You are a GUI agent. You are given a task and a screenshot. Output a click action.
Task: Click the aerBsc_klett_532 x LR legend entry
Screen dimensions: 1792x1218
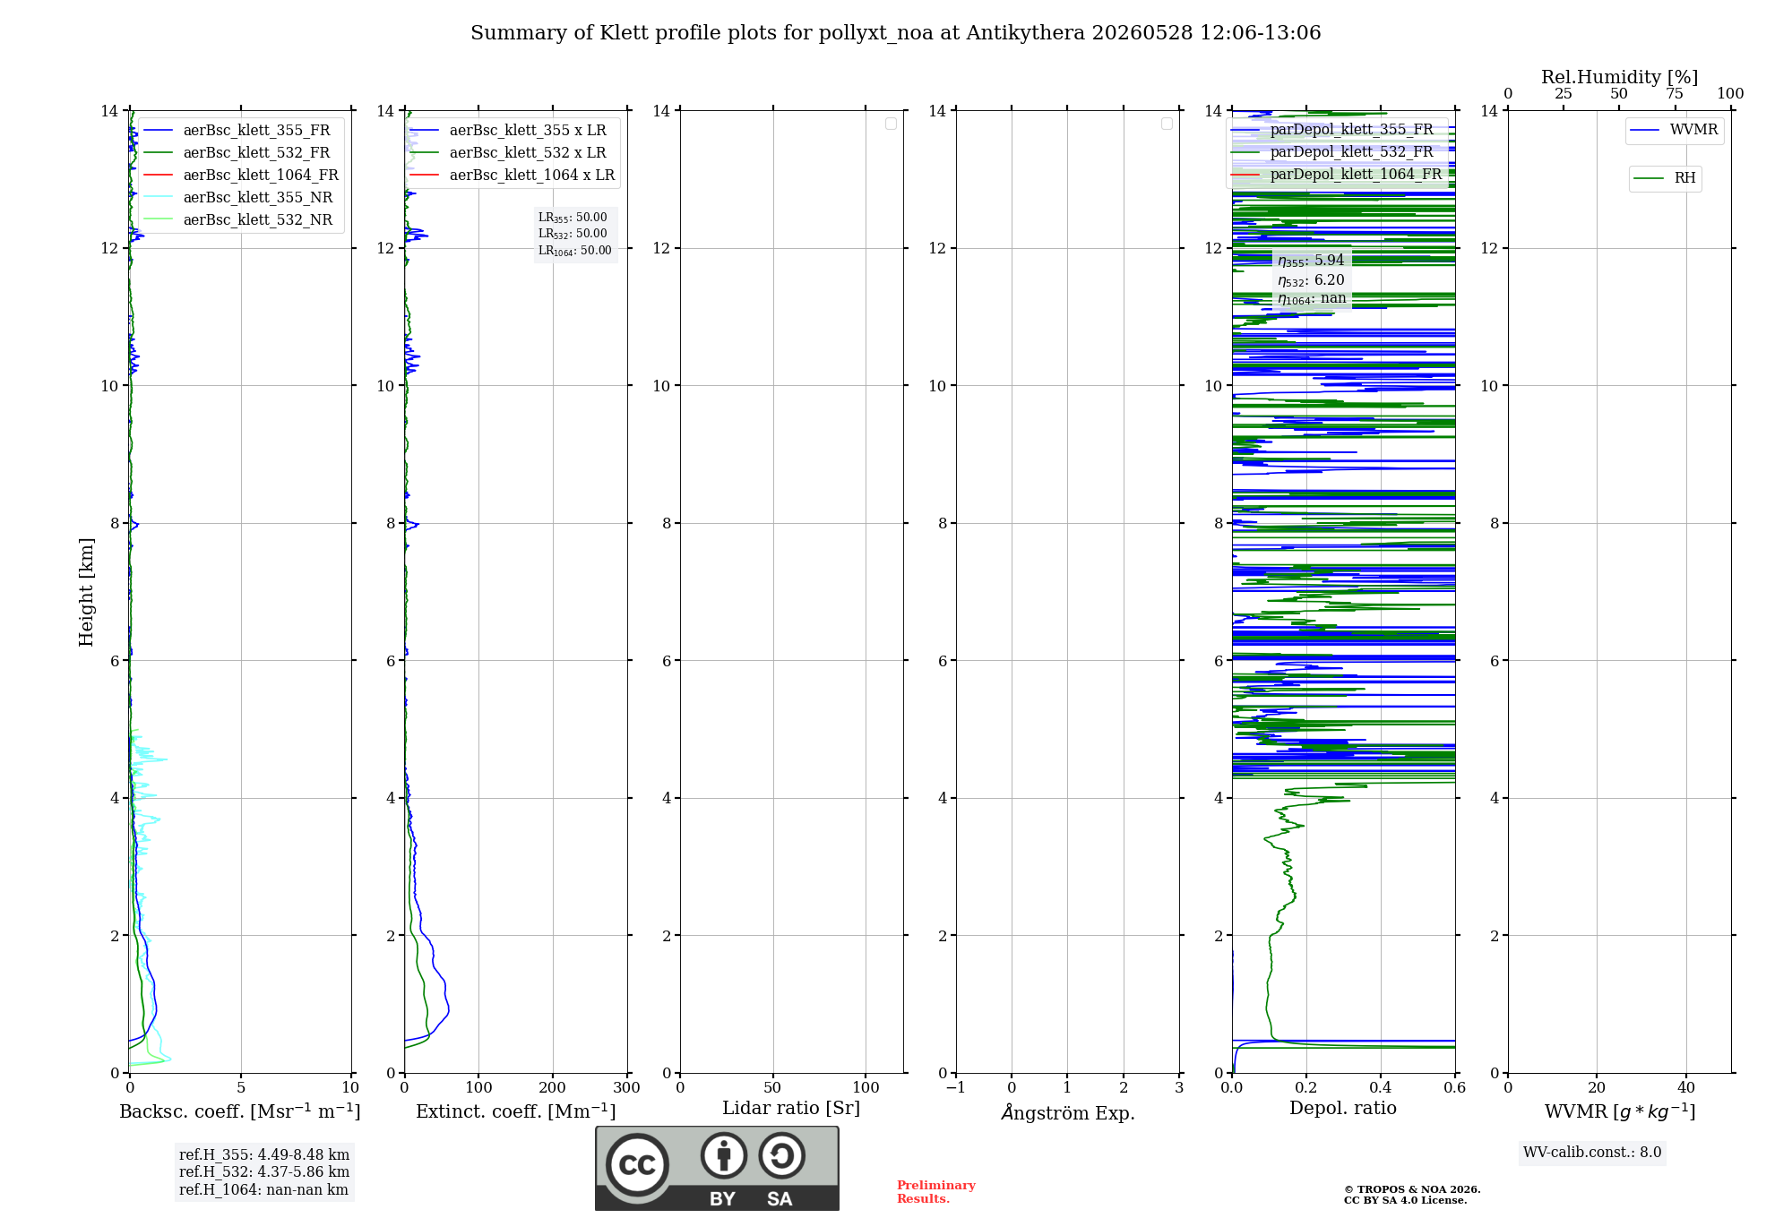point(509,153)
